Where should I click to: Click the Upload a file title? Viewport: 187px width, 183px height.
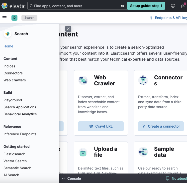105,152
